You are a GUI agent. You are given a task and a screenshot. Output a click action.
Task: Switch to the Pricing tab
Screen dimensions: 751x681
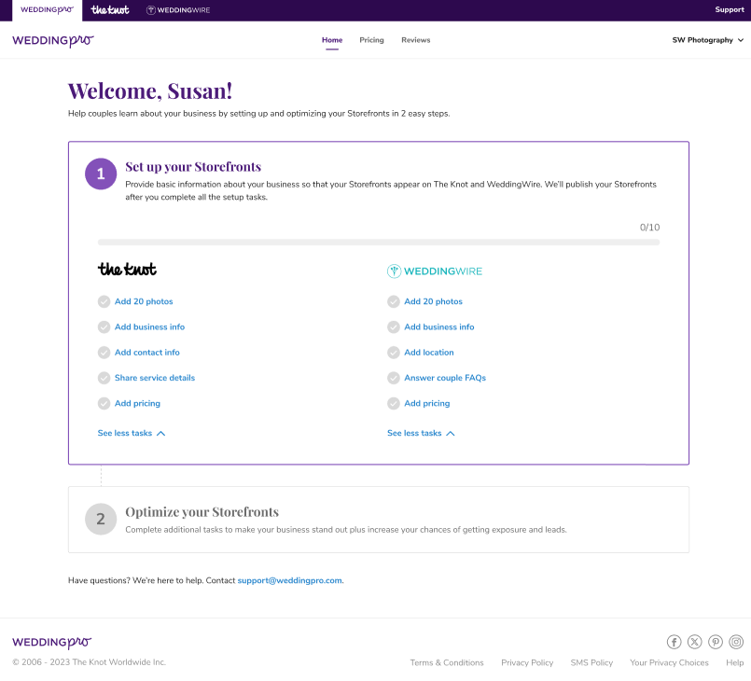click(x=371, y=40)
